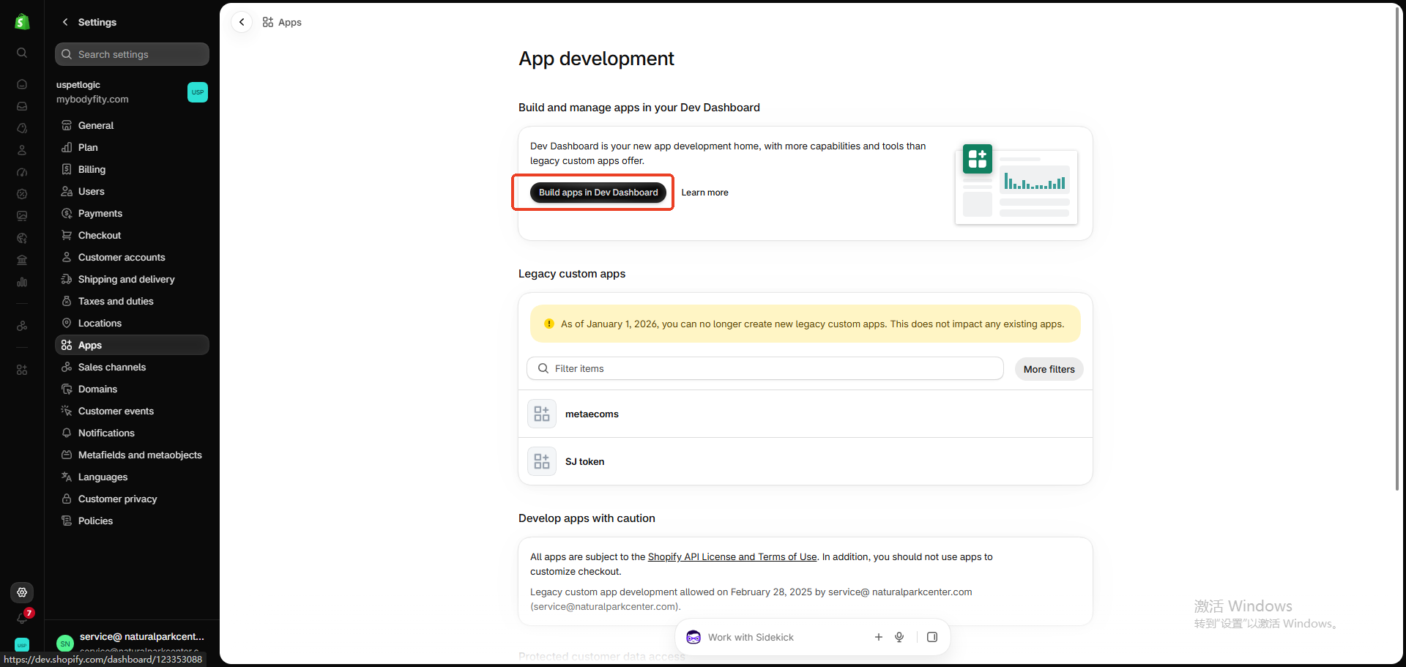Image resolution: width=1406 pixels, height=667 pixels.
Task: Toggle Sidekick side panel icon
Action: click(x=932, y=637)
